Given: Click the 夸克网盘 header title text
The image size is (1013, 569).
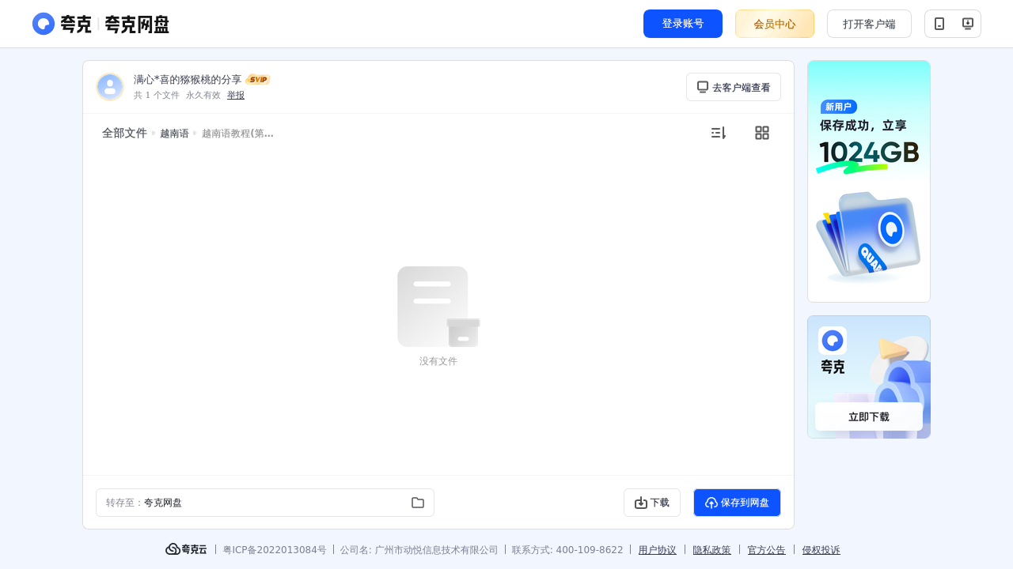Looking at the screenshot, I should point(137,24).
